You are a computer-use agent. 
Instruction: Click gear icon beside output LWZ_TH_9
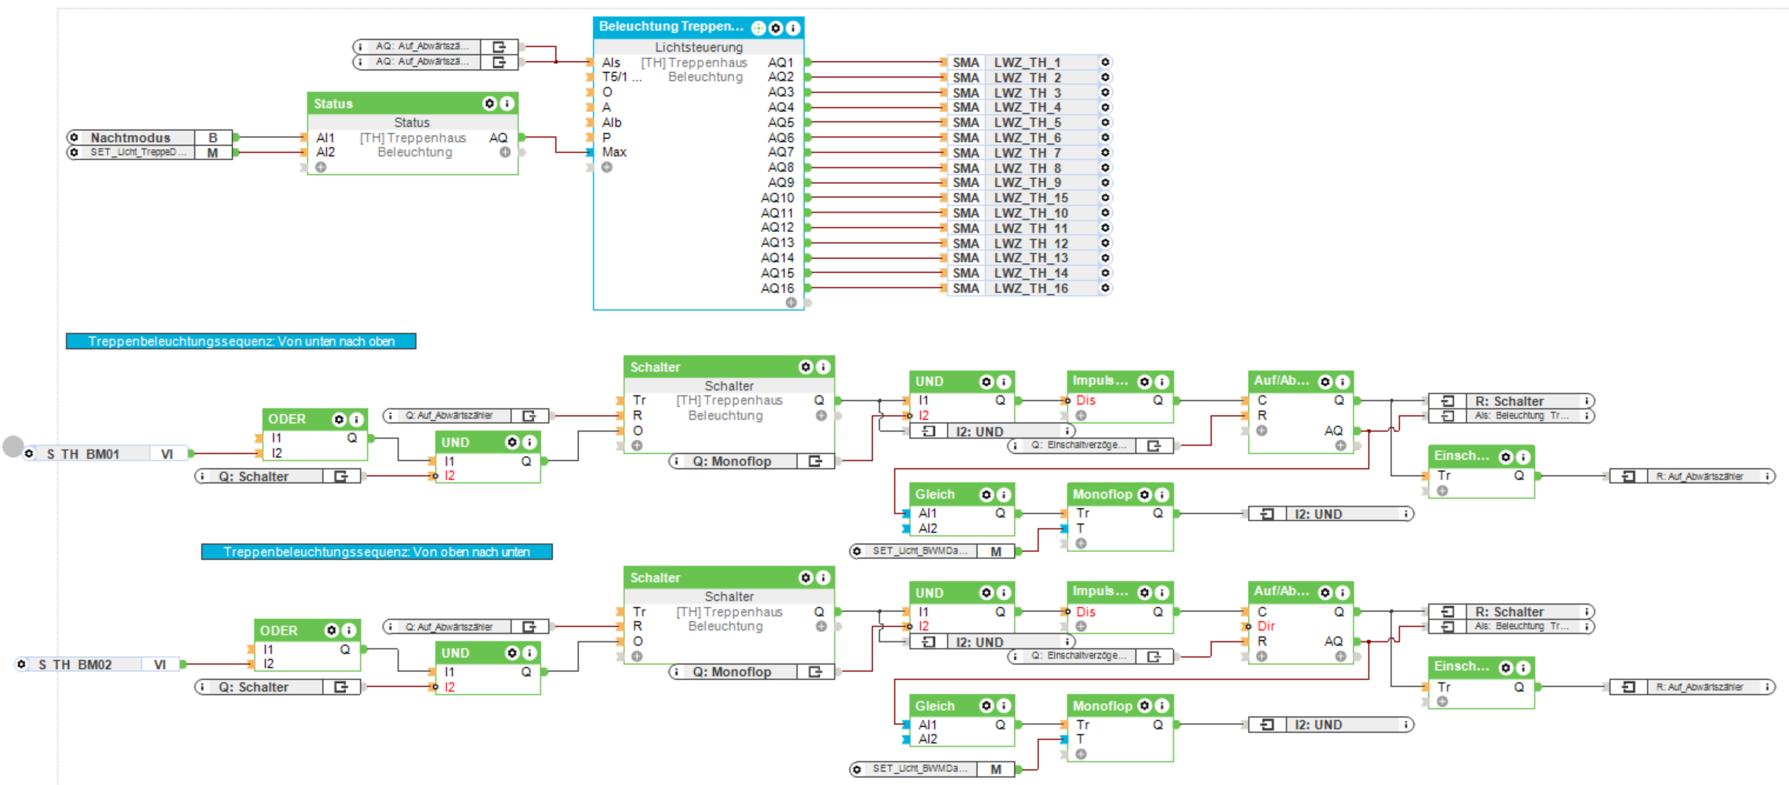point(1105,183)
